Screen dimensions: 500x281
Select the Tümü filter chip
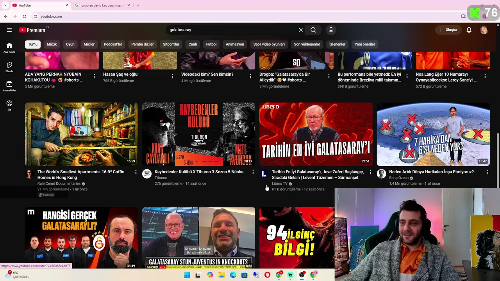[33, 44]
